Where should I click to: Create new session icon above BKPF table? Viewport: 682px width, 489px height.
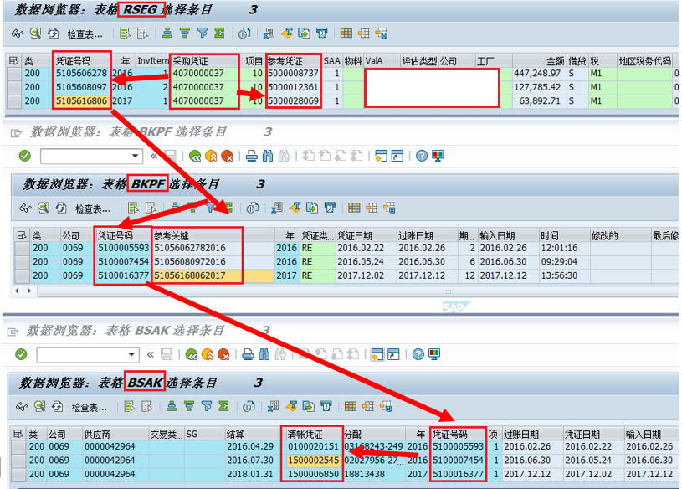tap(381, 156)
